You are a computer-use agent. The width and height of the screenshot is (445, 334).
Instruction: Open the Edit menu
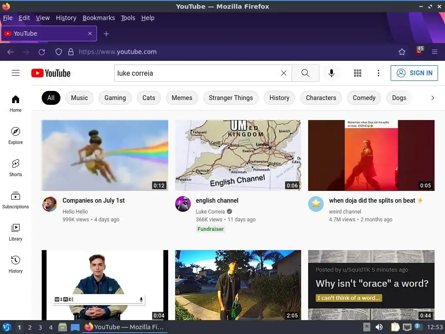(24, 18)
